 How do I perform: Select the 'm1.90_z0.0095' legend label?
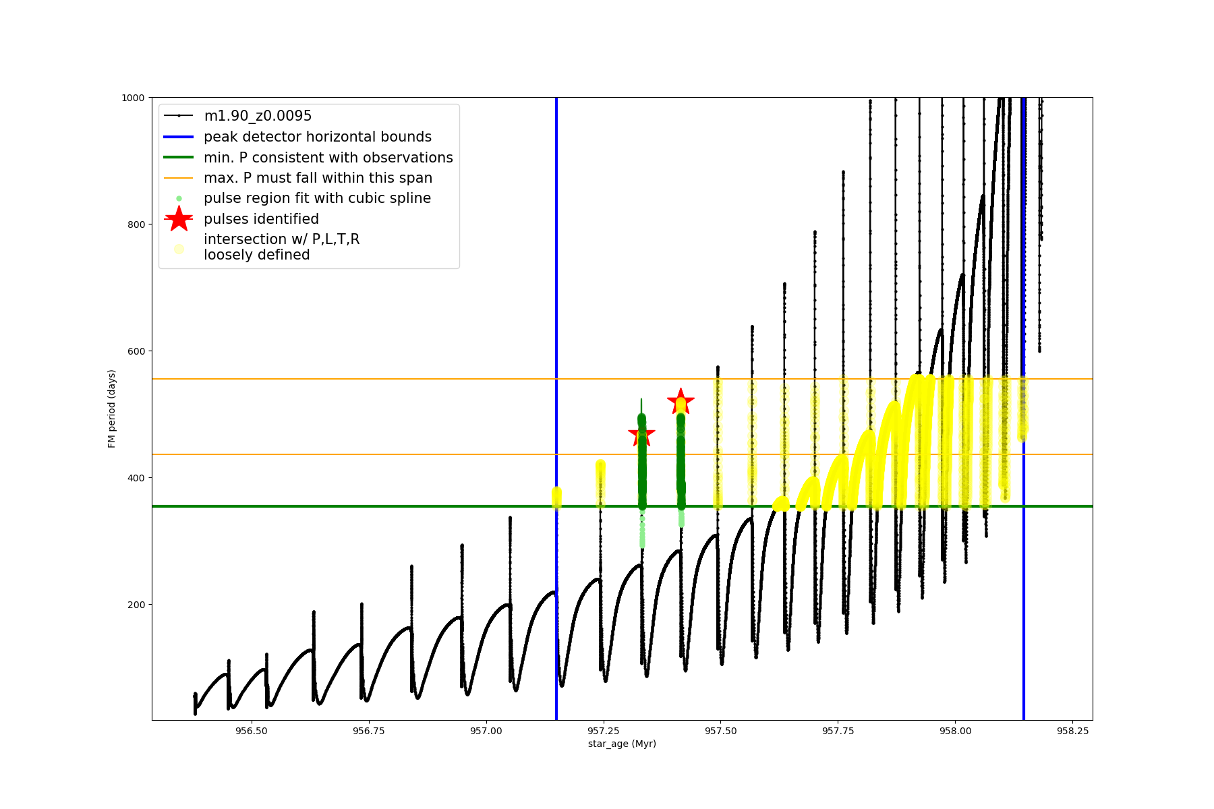(258, 116)
